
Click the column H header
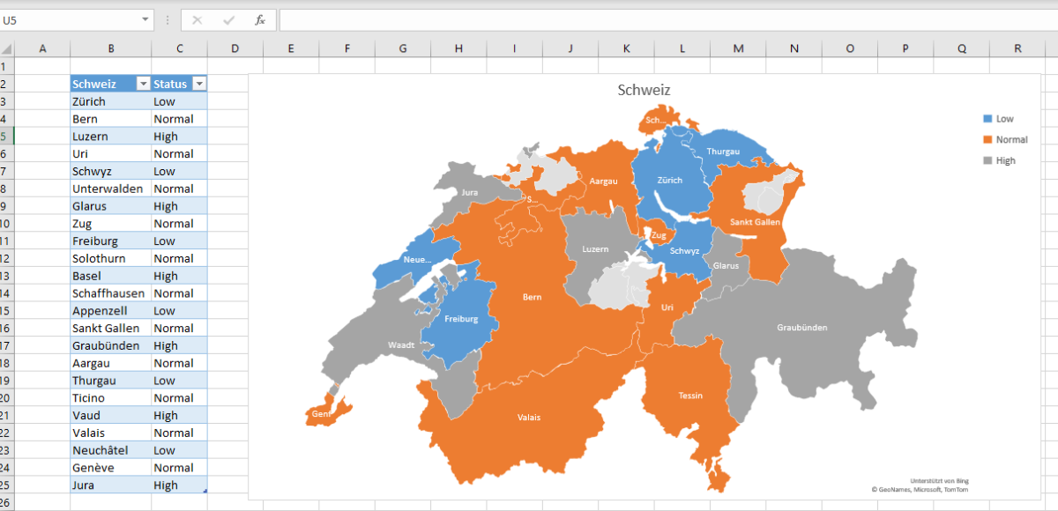click(x=458, y=48)
